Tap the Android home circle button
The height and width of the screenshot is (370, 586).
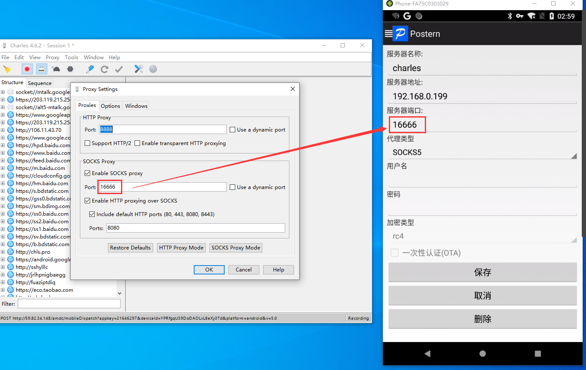pos(483,354)
